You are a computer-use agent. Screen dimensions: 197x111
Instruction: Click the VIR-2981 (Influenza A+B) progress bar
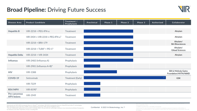[x=92, y=66]
